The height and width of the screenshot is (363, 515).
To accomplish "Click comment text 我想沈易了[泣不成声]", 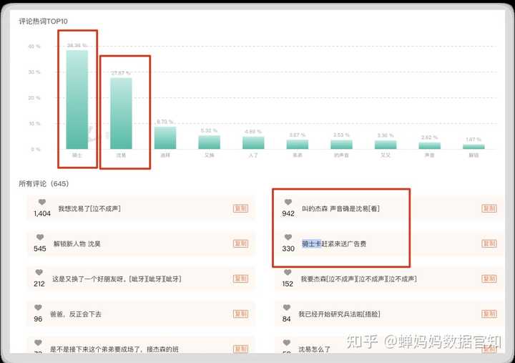I will click(89, 208).
